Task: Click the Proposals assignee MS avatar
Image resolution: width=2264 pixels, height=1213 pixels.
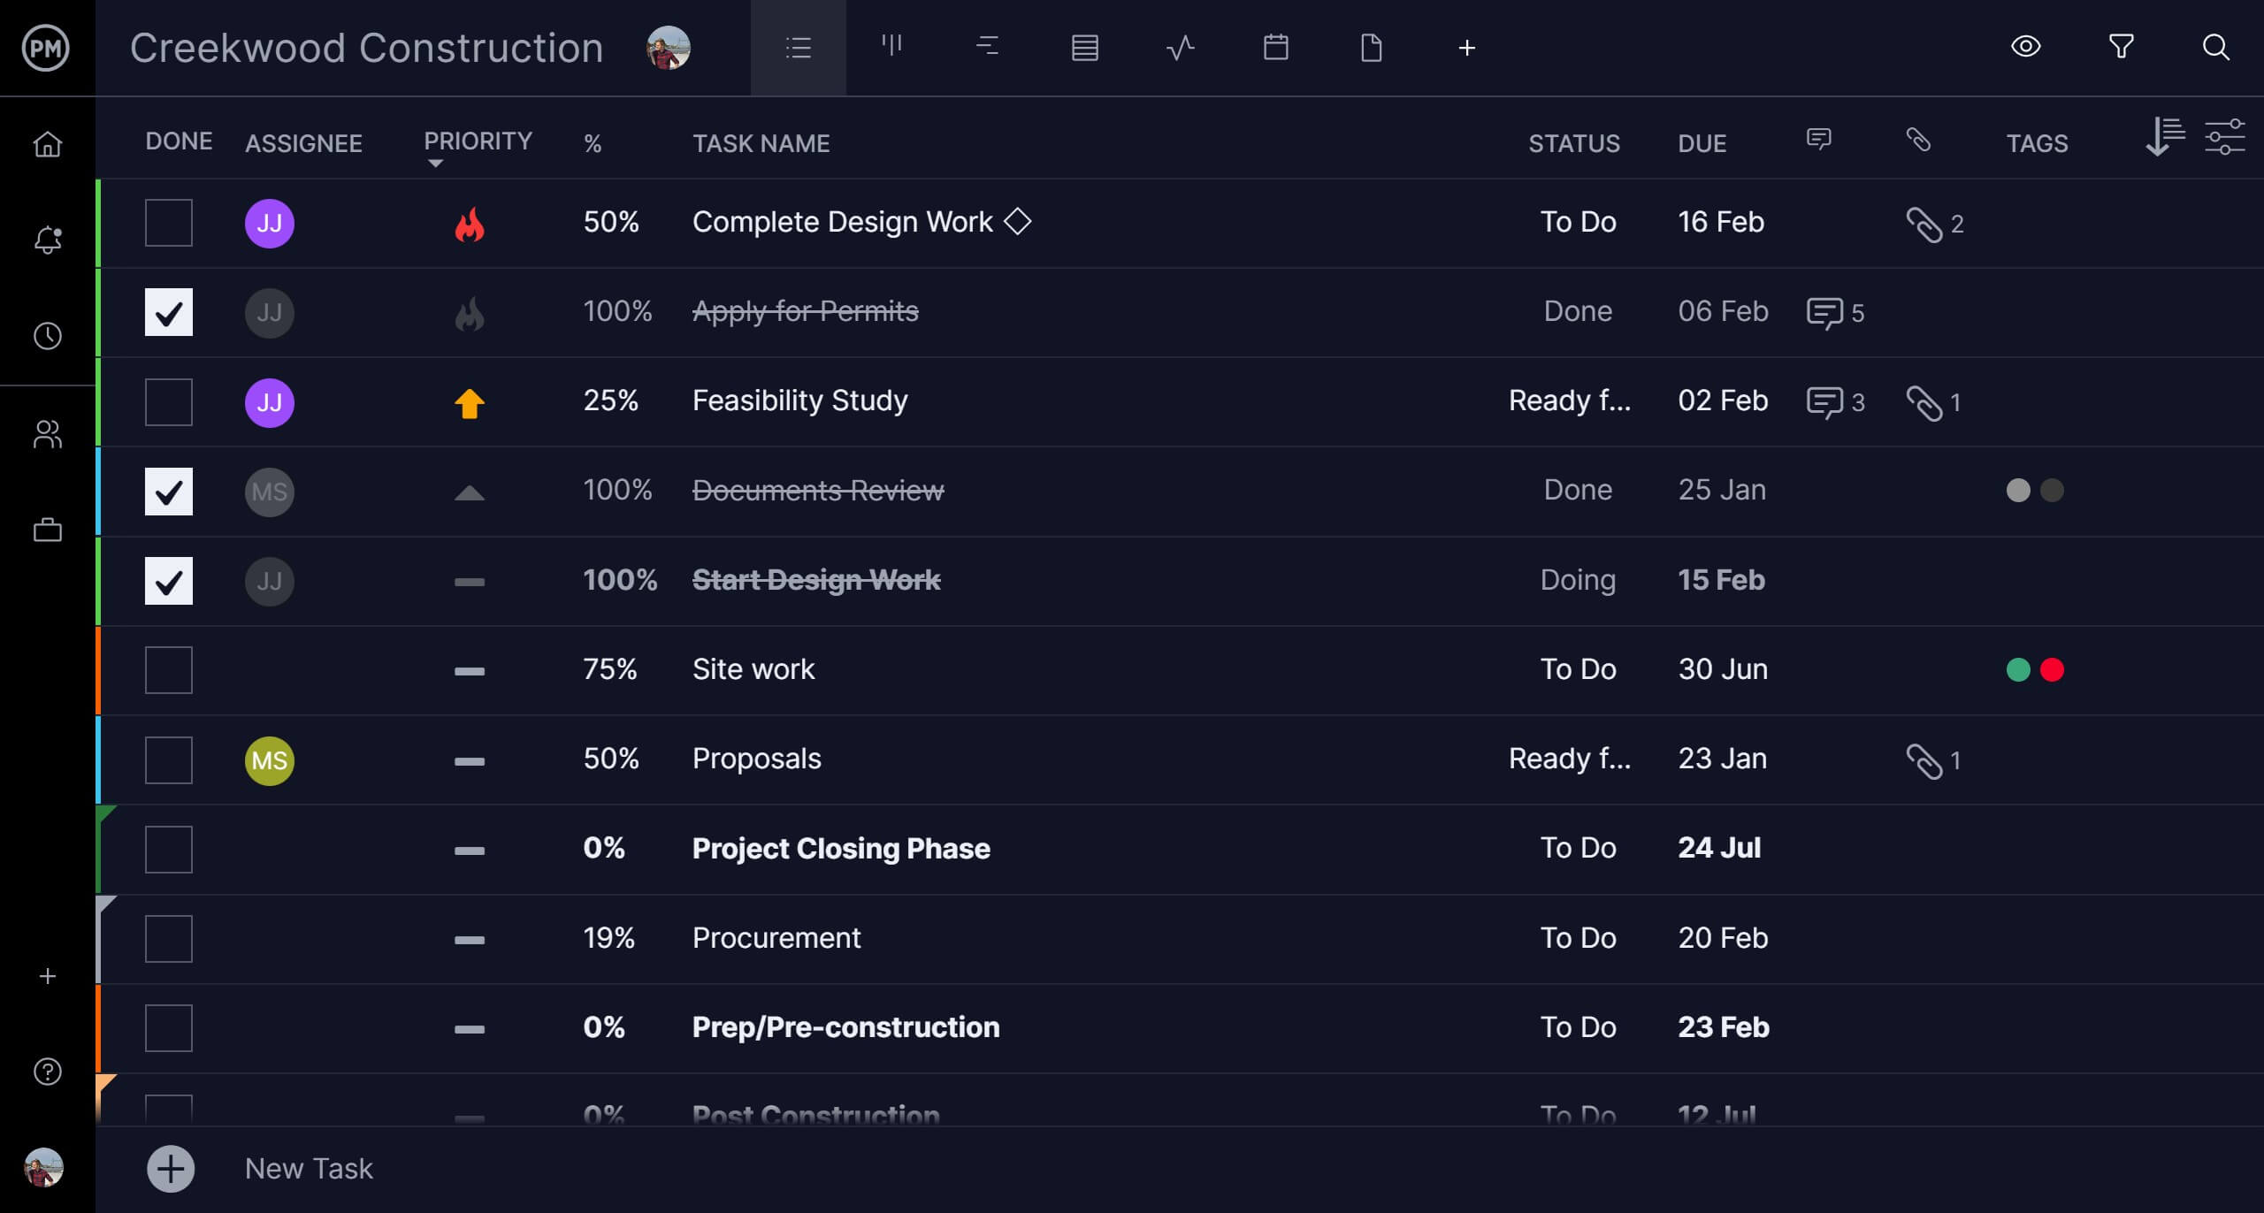Action: pos(270,759)
